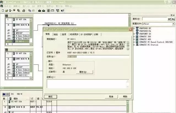Open the 时间同步 tab
This screenshot has height=113, width=176.
(74, 34)
